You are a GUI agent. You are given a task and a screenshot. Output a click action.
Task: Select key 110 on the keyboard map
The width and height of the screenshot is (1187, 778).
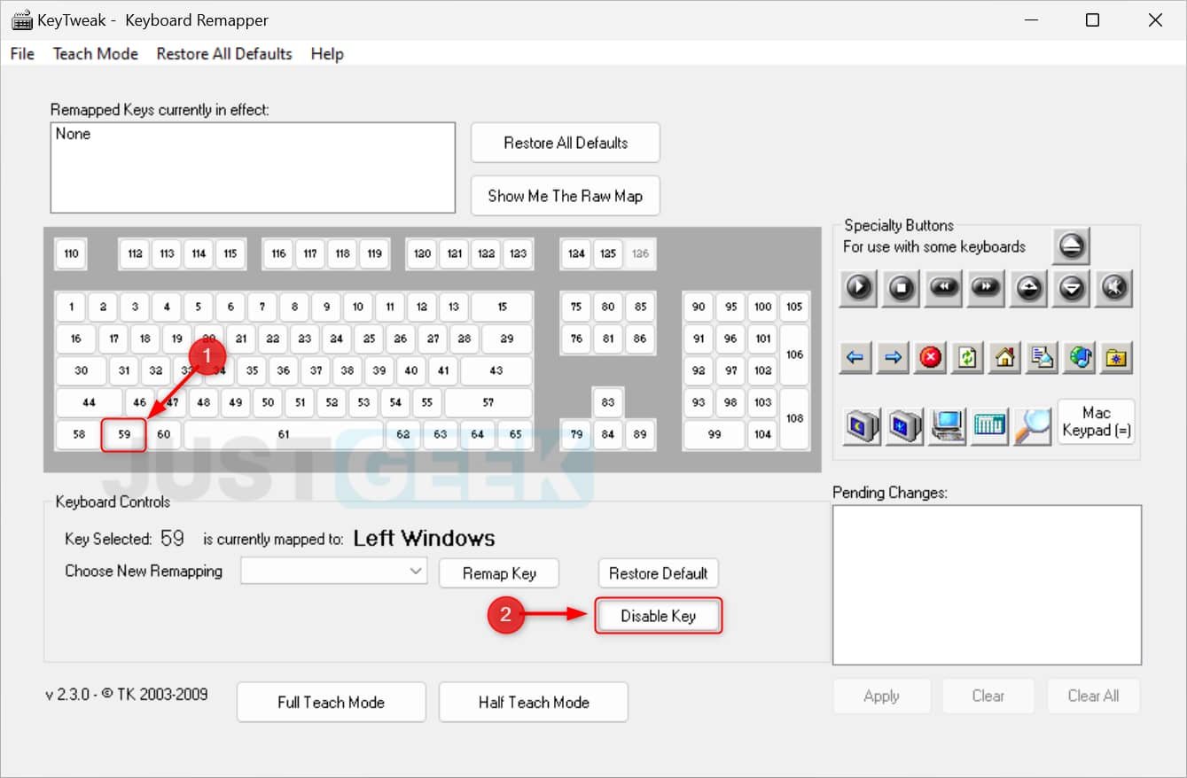71,253
